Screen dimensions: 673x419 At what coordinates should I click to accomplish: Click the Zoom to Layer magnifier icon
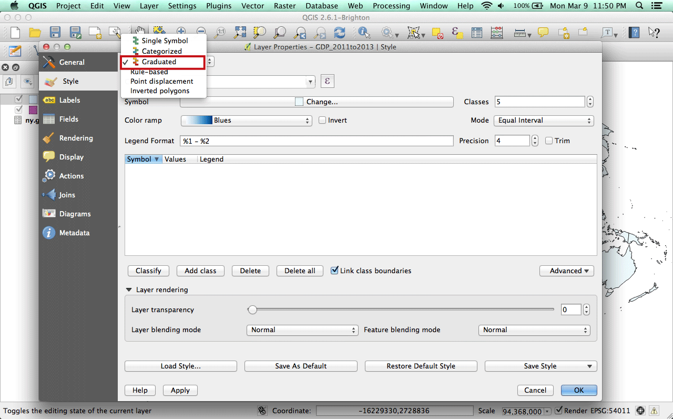pos(280,33)
